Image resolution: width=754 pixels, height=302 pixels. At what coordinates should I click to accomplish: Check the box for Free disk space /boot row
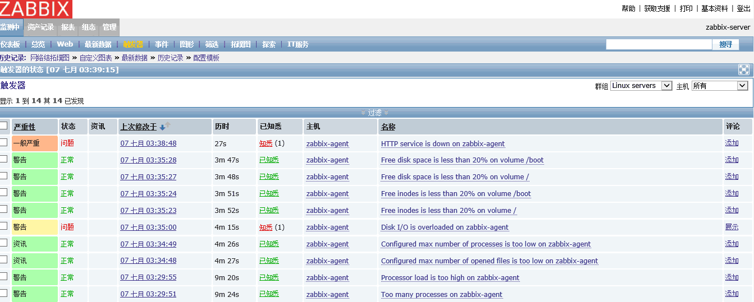(x=4, y=159)
